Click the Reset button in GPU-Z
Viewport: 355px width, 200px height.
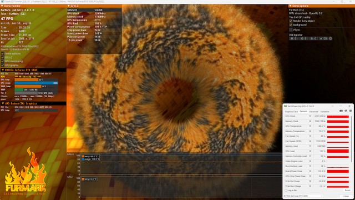pyautogui.click(x=347, y=190)
